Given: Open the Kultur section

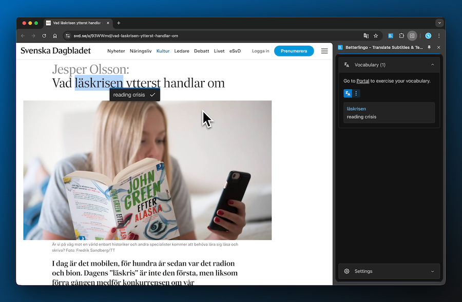Looking at the screenshot, I should coord(163,51).
